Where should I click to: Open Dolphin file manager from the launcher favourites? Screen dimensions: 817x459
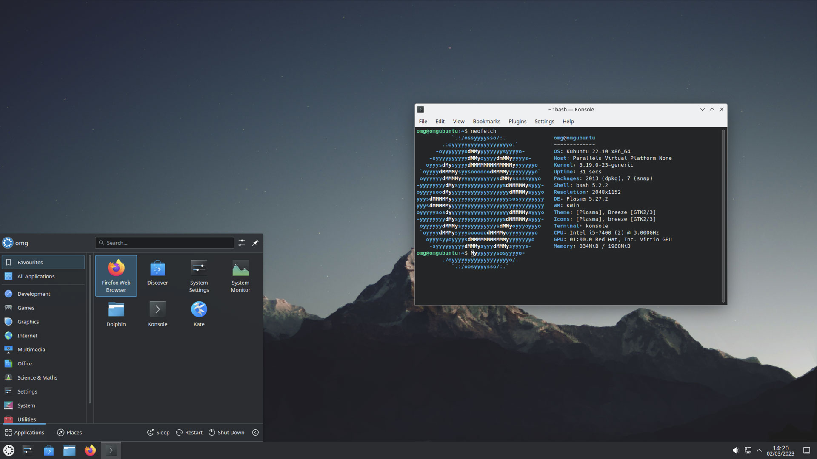[x=116, y=314]
